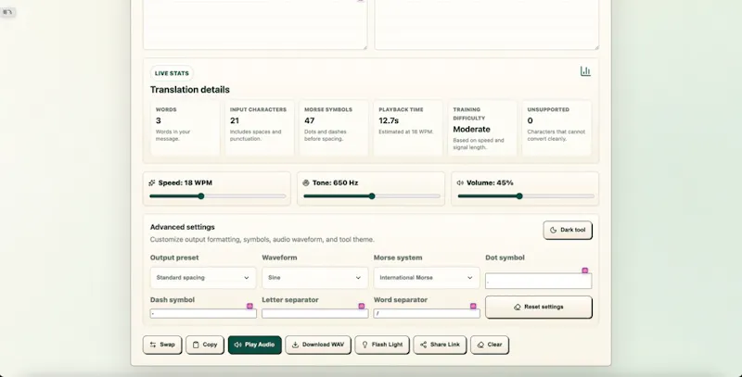Open the Output preset dropdown
This screenshot has width=742, height=377.
point(203,278)
